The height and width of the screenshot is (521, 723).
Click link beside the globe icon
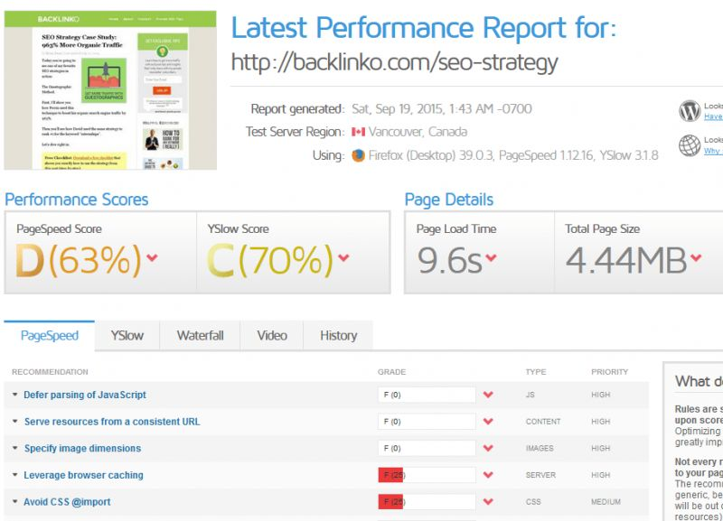point(713,151)
